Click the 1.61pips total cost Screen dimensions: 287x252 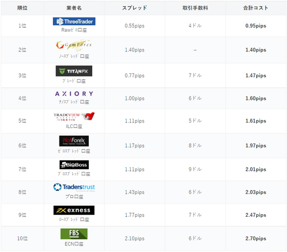tap(256, 121)
